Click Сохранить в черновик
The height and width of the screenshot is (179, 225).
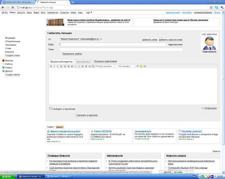point(87,115)
